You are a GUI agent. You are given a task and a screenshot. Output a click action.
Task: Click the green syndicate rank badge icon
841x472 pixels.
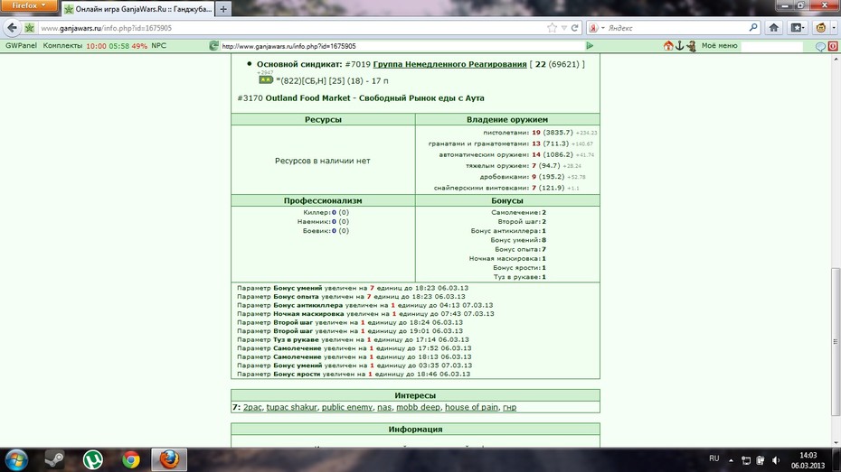[x=266, y=79]
